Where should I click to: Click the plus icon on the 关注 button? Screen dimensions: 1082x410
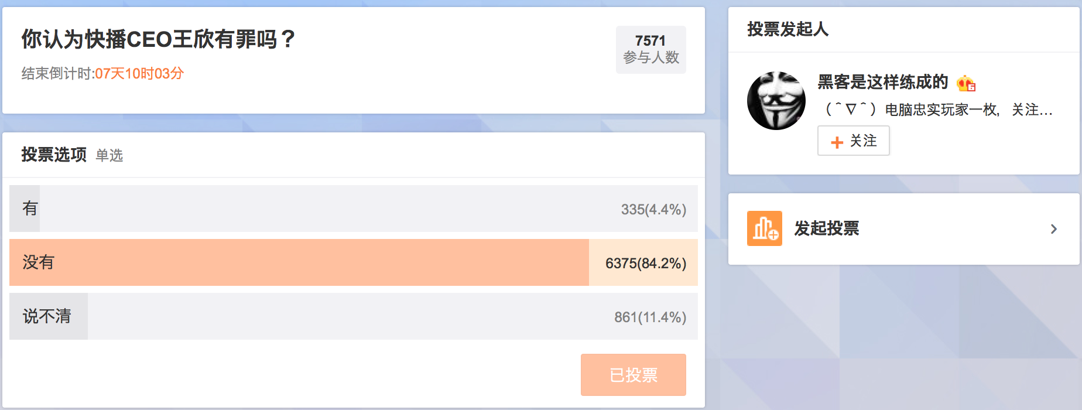(837, 142)
